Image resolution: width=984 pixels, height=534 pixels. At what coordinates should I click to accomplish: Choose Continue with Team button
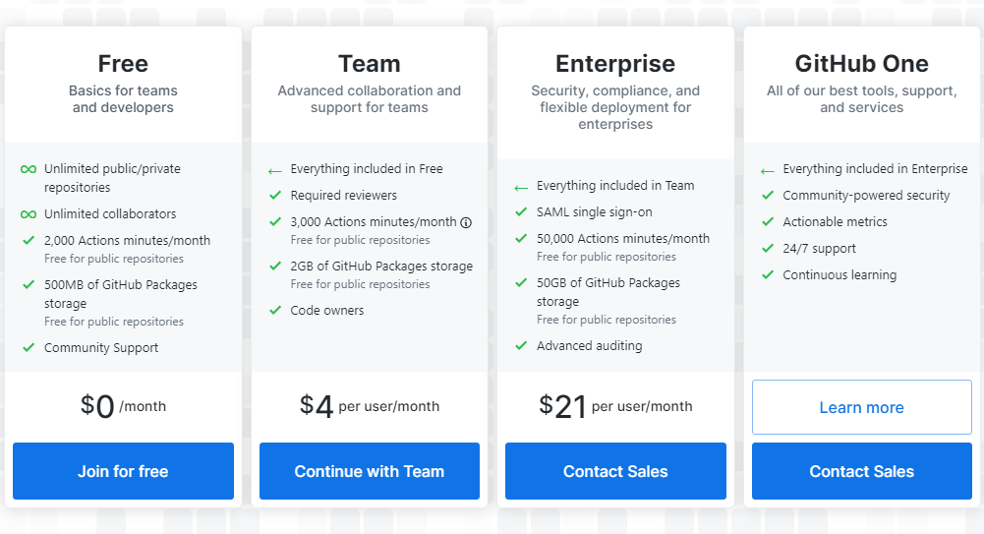370,471
